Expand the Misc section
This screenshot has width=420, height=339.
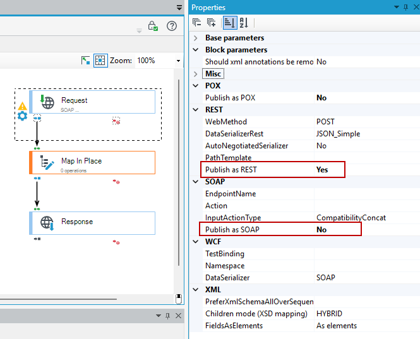(x=196, y=74)
